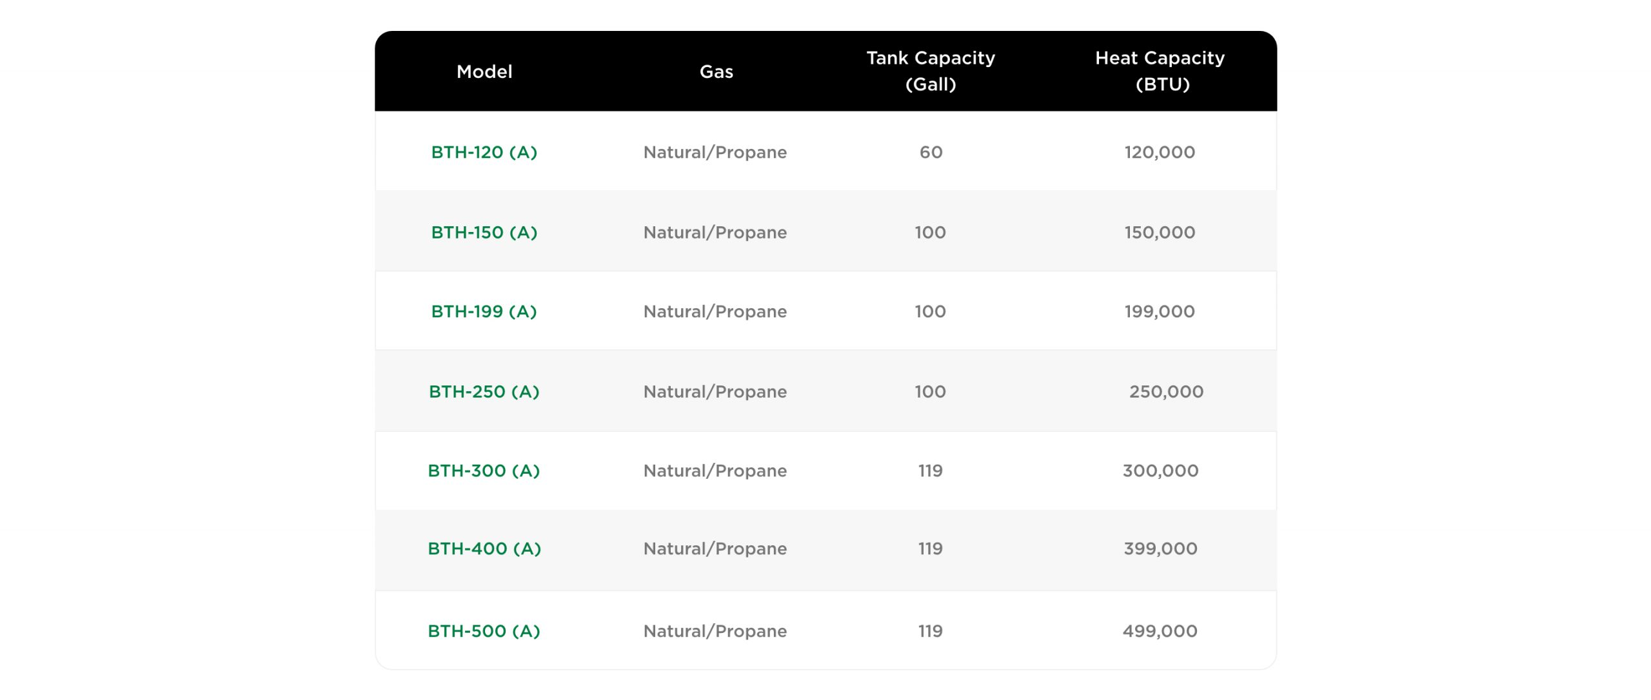This screenshot has width=1651, height=700.
Task: Select the 60 gallon tank capacity cell
Action: tap(931, 152)
